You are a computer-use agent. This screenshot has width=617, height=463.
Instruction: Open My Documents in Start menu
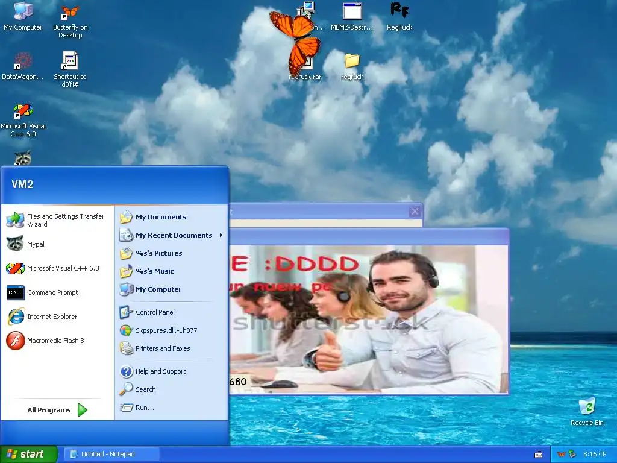(x=171, y=217)
